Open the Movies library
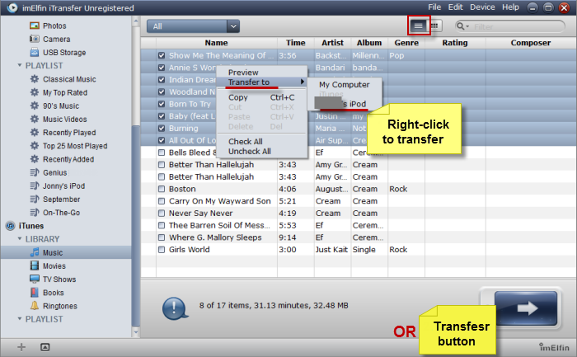The image size is (577, 357). click(x=54, y=266)
